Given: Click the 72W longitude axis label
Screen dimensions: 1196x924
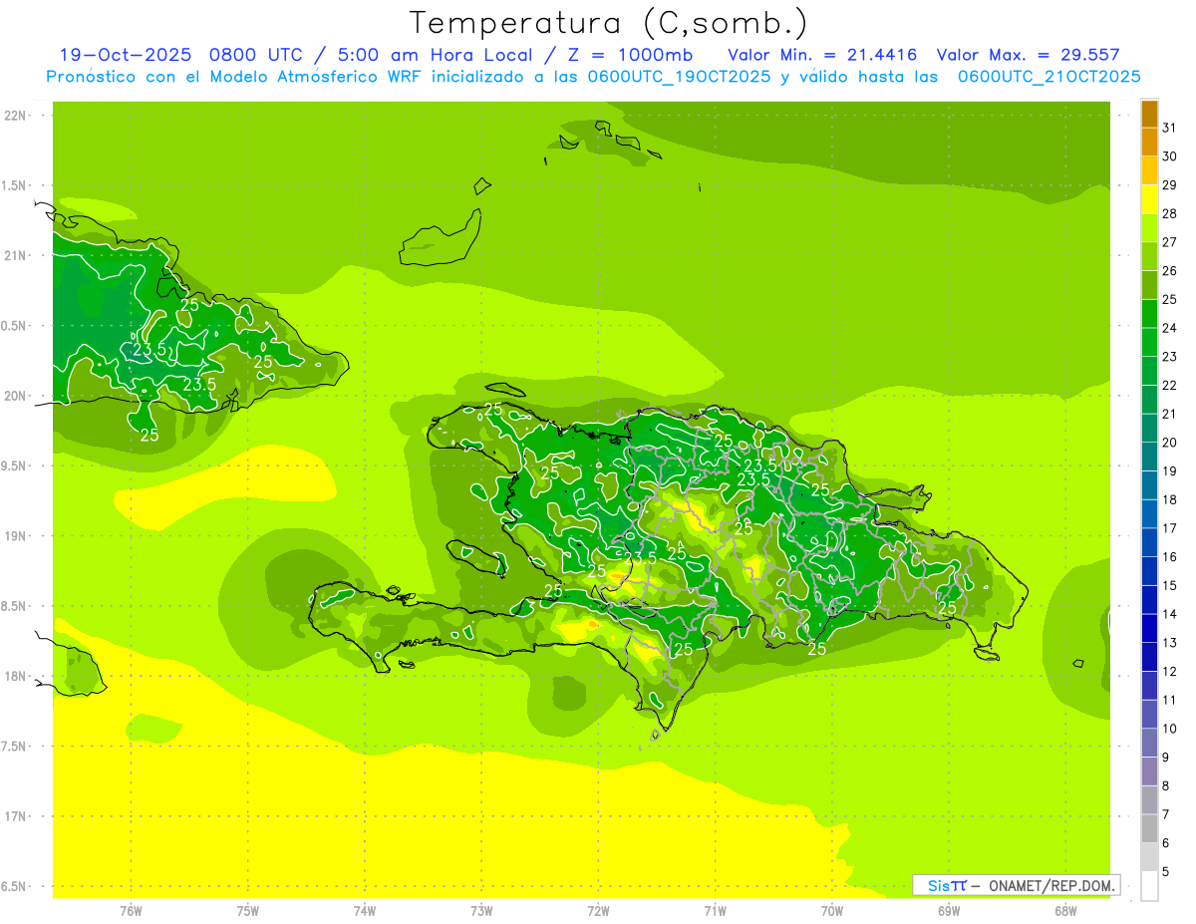Looking at the screenshot, I should click(598, 910).
